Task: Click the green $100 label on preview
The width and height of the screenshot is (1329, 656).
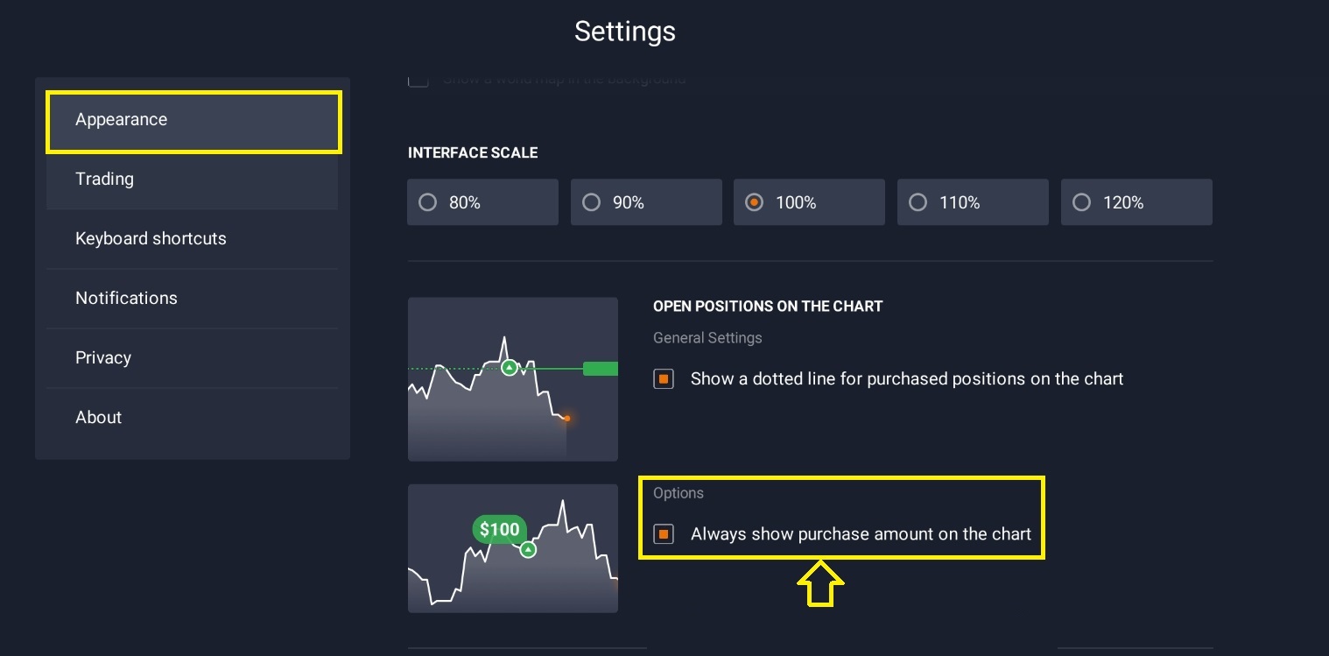Action: [500, 529]
